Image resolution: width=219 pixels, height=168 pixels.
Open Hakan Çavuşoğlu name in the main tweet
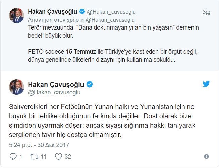point(56,84)
